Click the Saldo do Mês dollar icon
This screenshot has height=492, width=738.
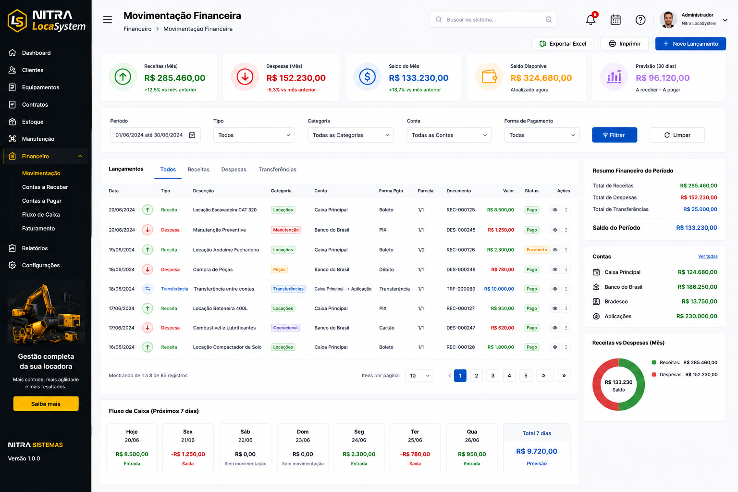tap(368, 76)
